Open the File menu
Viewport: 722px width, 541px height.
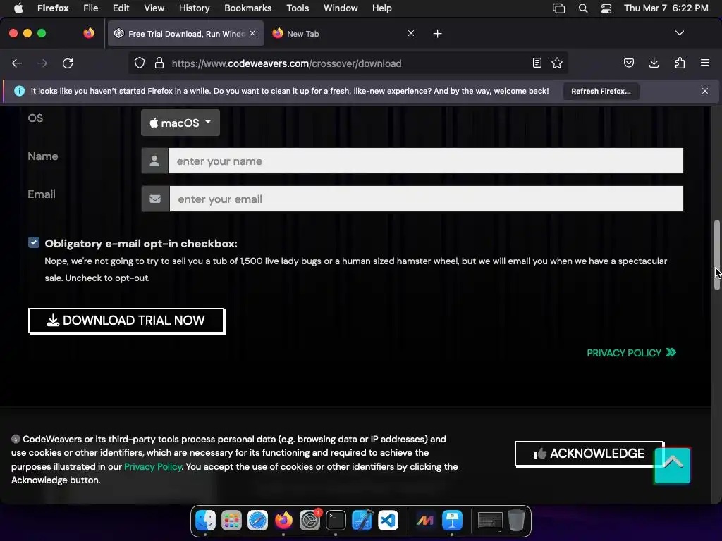[91, 8]
